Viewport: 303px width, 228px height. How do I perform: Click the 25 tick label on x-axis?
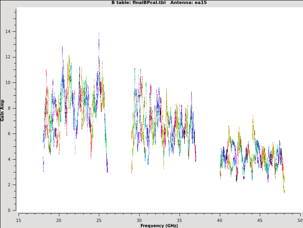click(99, 220)
